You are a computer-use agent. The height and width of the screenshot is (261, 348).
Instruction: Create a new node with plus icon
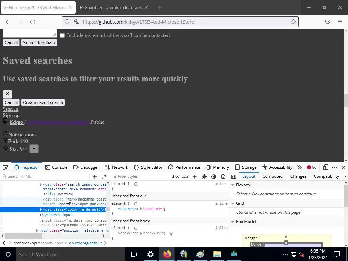tap(95, 177)
